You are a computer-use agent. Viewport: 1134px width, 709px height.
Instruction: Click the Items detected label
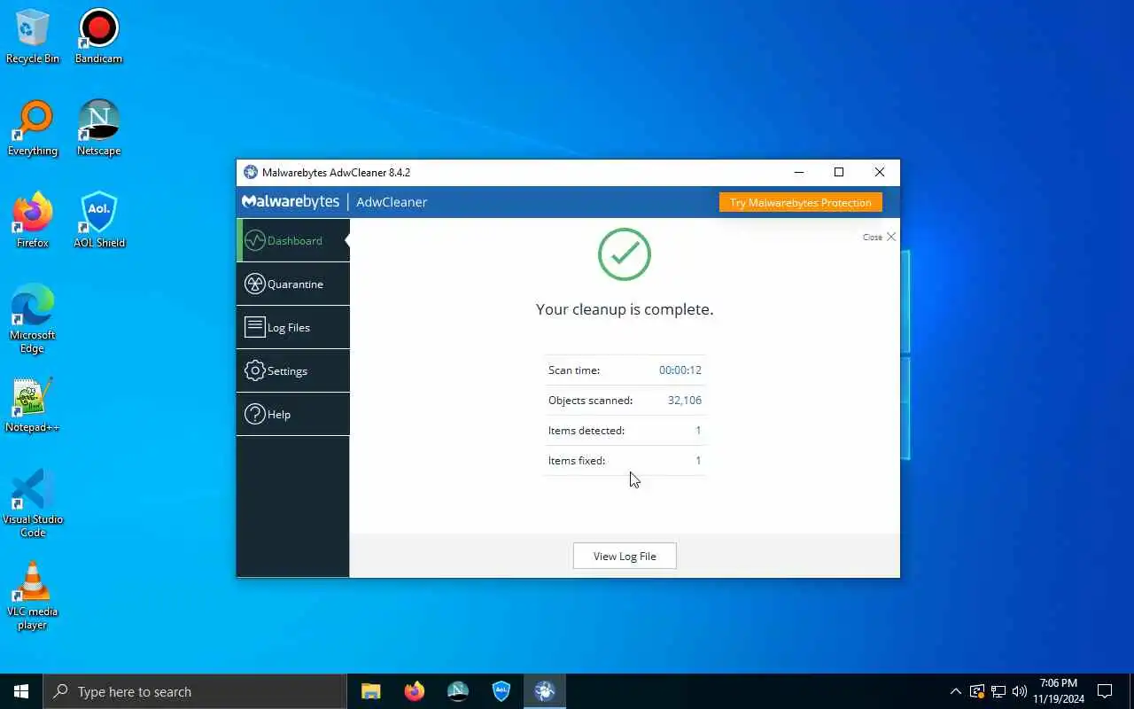[x=586, y=430]
